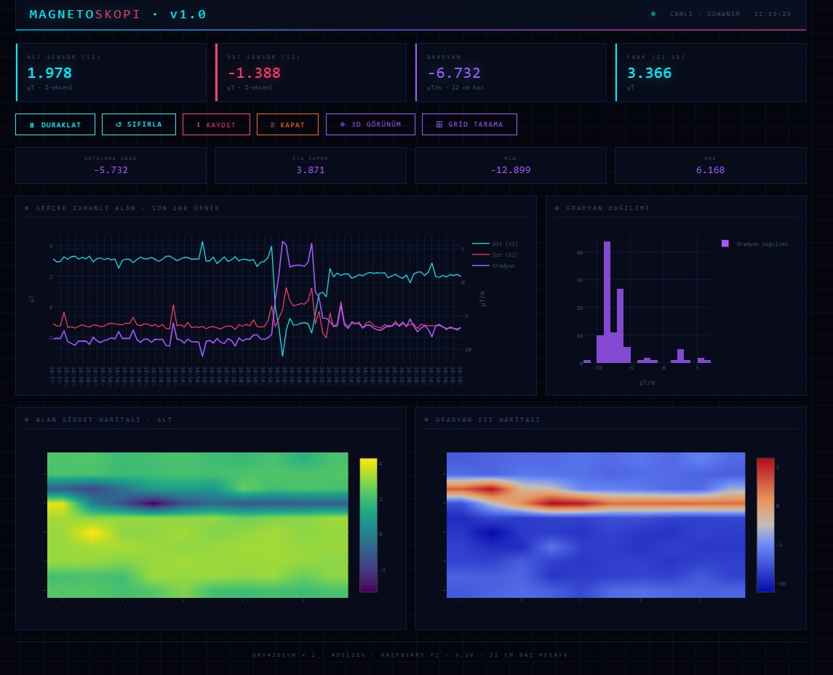Viewport: 833px width, 675px height.
Task: Hit the KAPAT shutdown icon
Action: [273, 125]
